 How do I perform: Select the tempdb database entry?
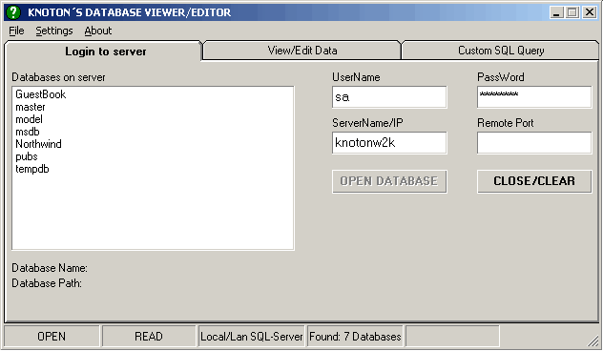tap(32, 169)
